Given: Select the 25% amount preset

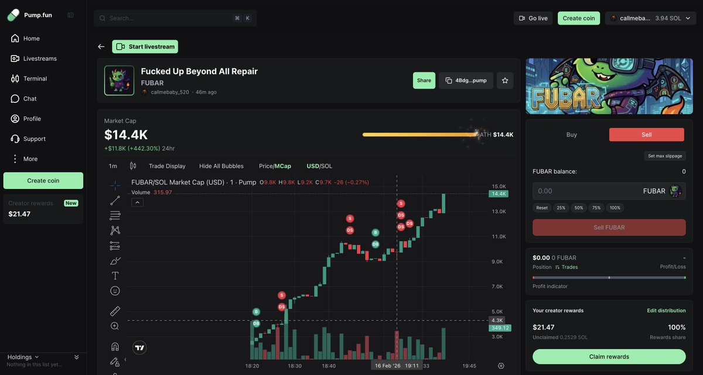Looking at the screenshot, I should 561,208.
